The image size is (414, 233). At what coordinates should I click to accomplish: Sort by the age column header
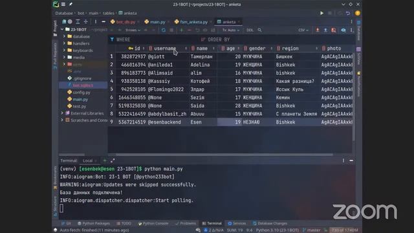click(x=230, y=49)
